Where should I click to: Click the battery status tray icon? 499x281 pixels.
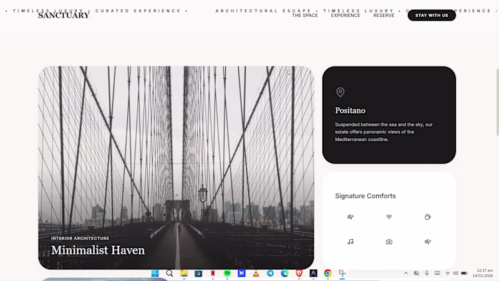coord(464,273)
